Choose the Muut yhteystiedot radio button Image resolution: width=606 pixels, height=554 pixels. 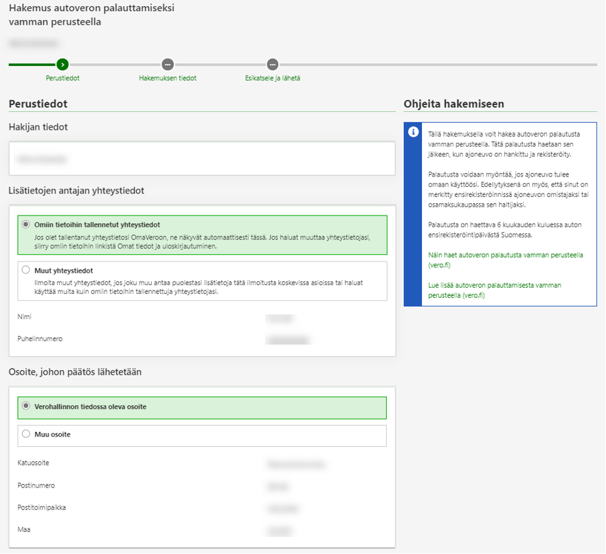click(x=26, y=270)
